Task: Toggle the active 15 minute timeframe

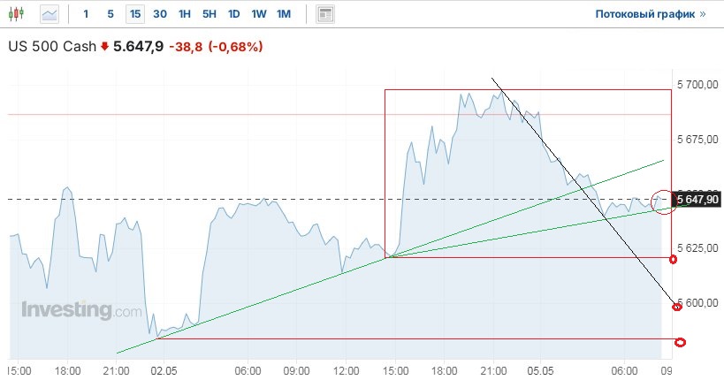Action: click(135, 14)
